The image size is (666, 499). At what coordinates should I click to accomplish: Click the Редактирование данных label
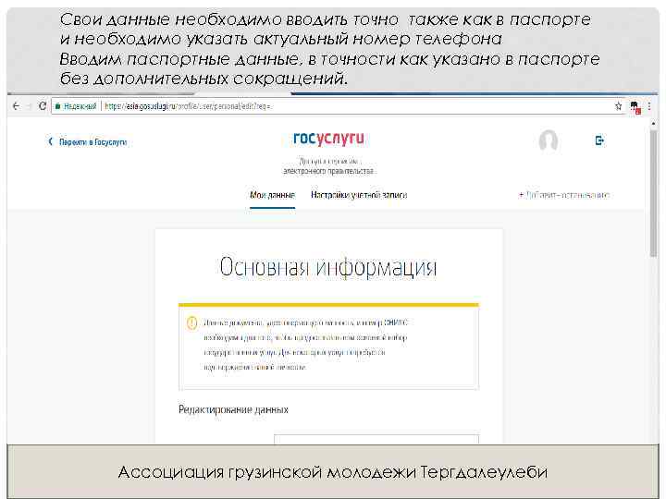(x=233, y=409)
